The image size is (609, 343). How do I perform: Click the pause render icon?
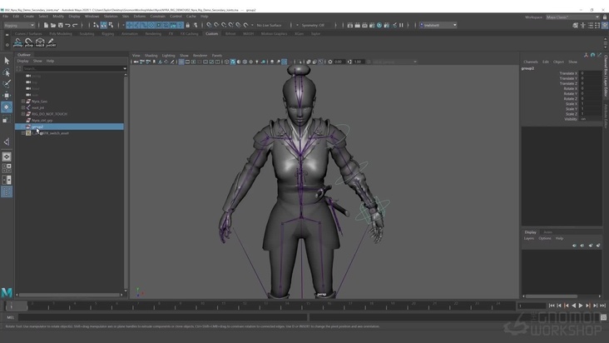tap(401, 25)
